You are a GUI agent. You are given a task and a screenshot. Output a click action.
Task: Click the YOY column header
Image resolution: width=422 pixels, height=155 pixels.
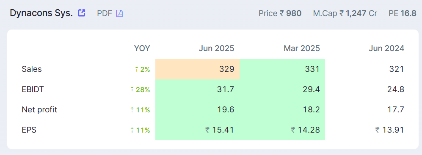tap(142, 48)
